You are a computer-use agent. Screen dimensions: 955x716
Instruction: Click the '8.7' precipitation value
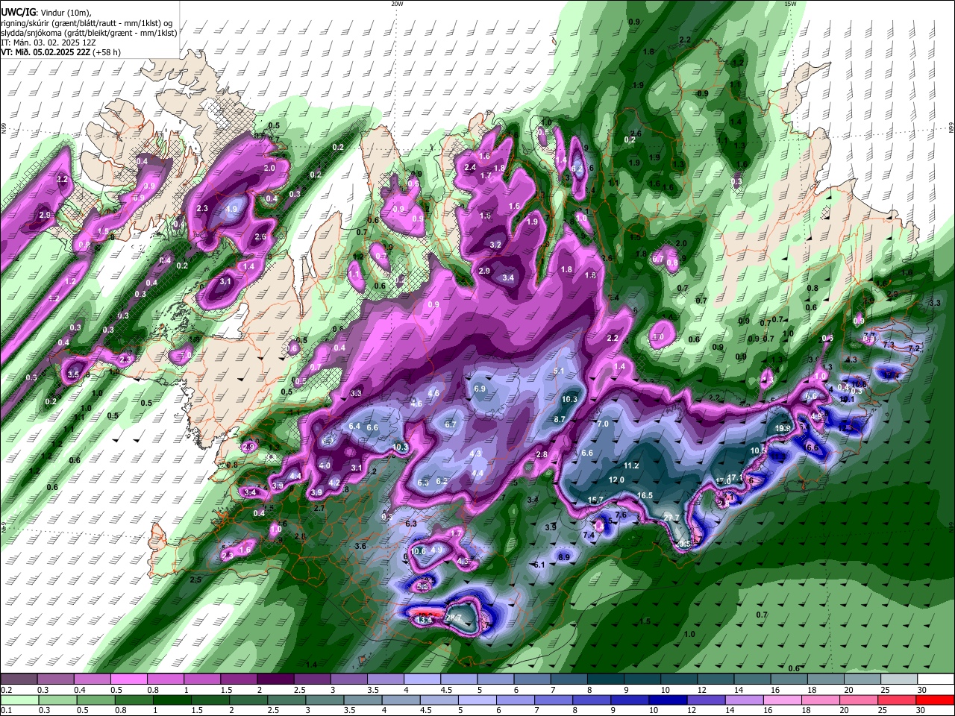pos(560,419)
